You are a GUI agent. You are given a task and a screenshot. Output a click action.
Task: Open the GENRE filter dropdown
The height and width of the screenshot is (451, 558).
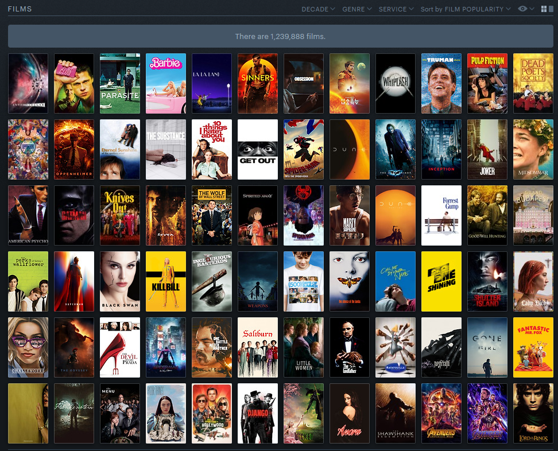click(x=357, y=9)
